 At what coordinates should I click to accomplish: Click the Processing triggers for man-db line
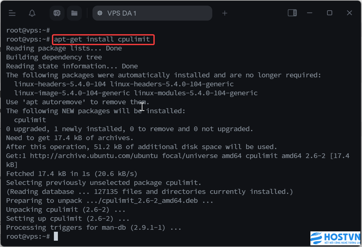(94, 228)
